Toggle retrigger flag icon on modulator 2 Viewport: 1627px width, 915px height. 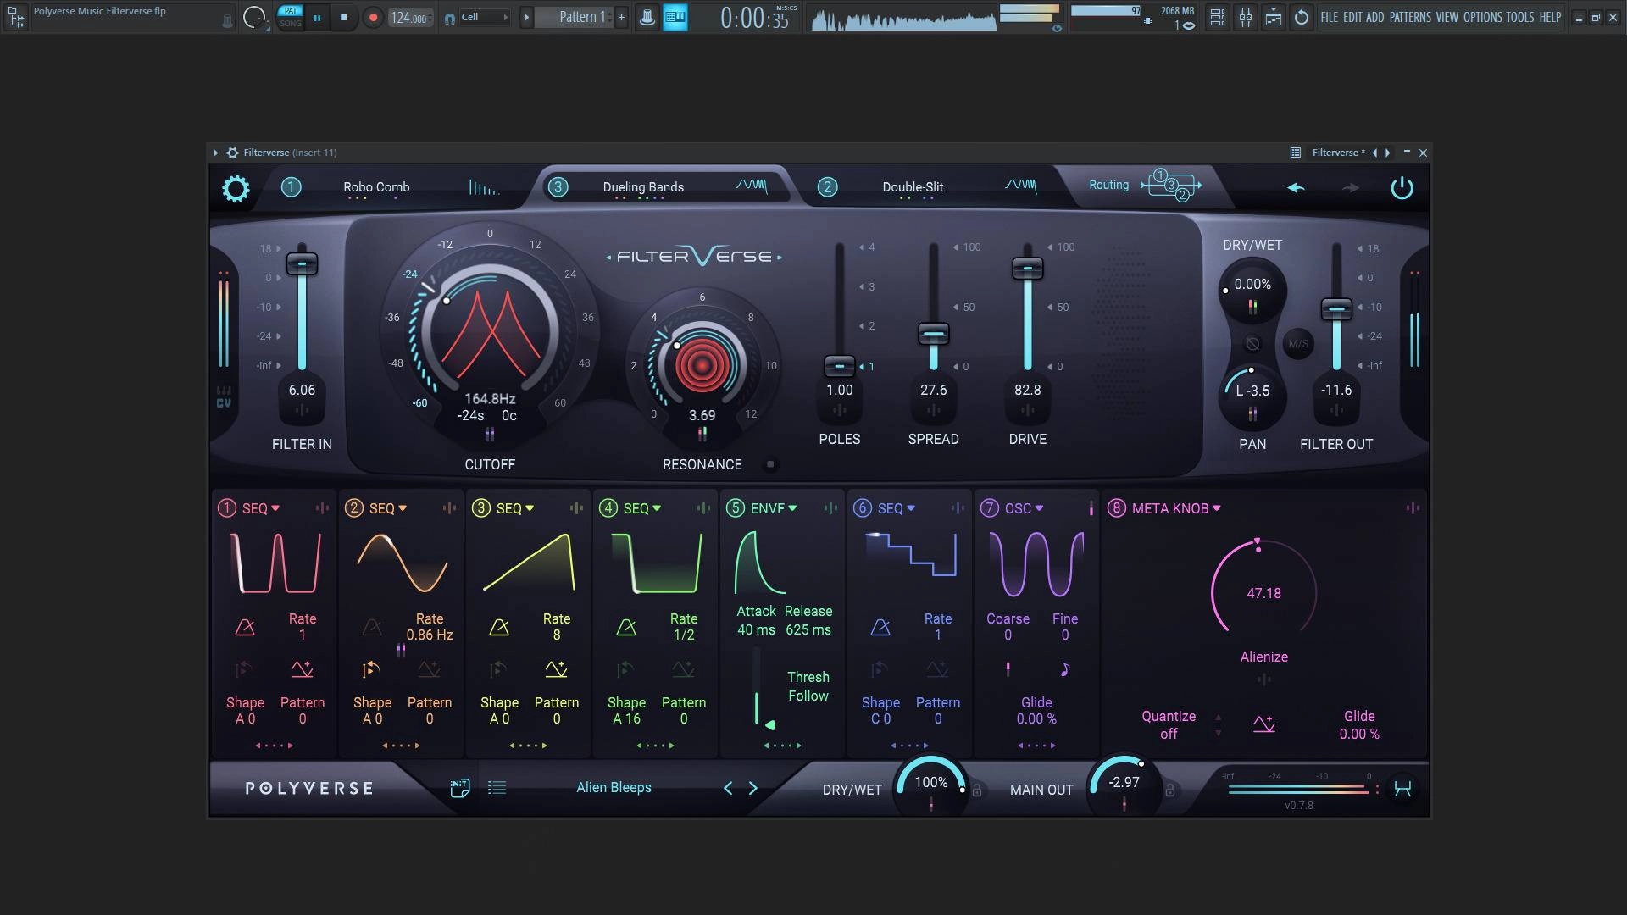pyautogui.click(x=370, y=669)
